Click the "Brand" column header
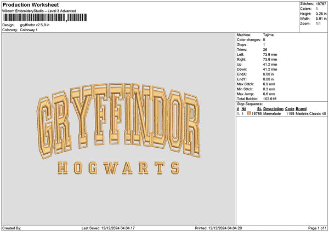Viewport: 329px width, 232px height. 301,109
